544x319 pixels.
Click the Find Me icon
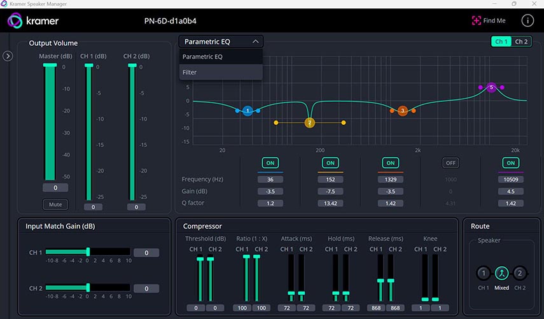tap(476, 20)
